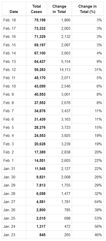Image resolution: width=106 pixels, height=241 pixels.
Task: Click the Change in Total header
Action: [x=59, y=9]
